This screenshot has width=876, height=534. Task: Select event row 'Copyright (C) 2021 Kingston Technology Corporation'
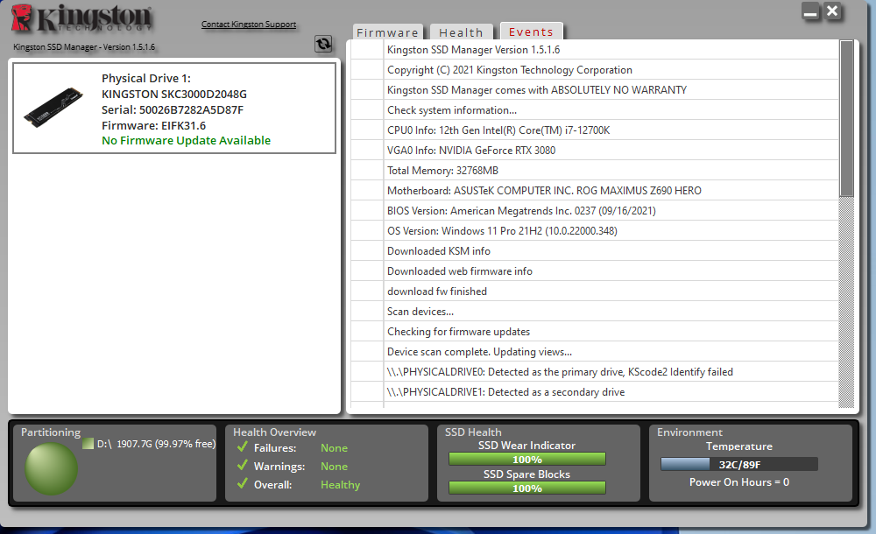tap(595, 70)
